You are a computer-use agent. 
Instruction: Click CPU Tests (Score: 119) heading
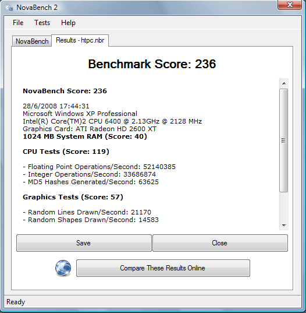(66, 152)
